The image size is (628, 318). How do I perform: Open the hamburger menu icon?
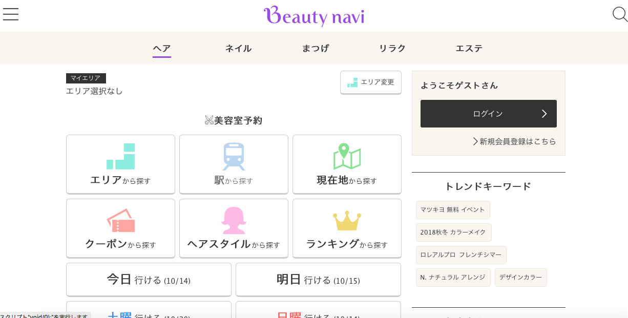pyautogui.click(x=11, y=14)
